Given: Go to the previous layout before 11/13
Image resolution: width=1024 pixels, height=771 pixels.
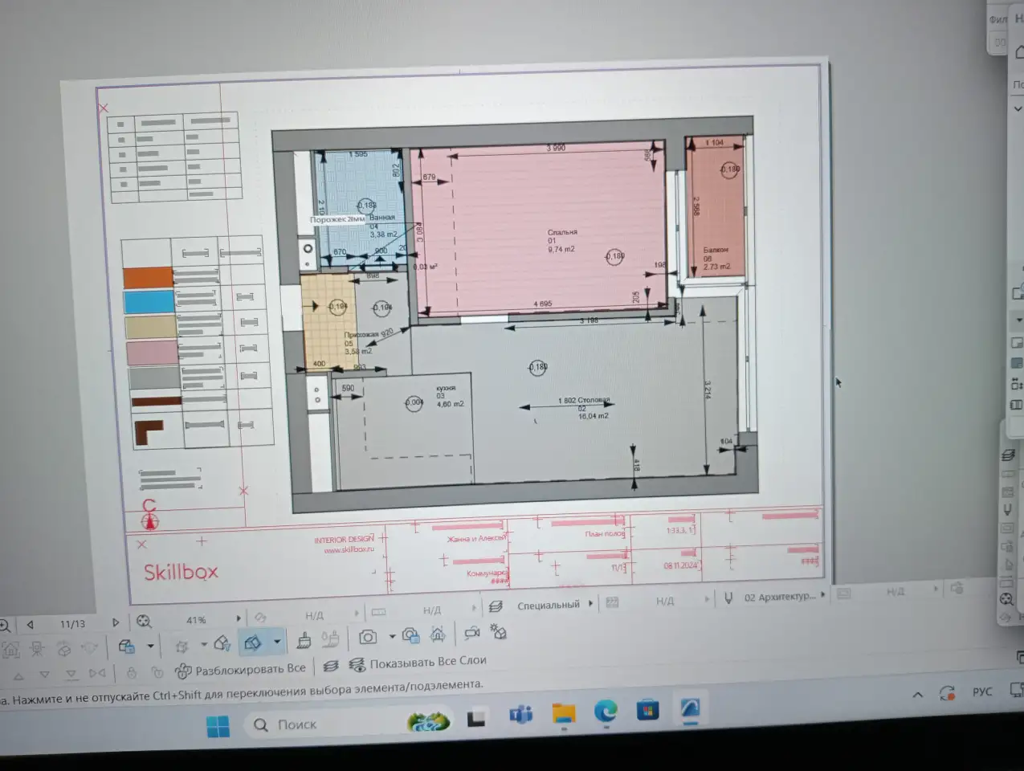Looking at the screenshot, I should coord(31,624).
